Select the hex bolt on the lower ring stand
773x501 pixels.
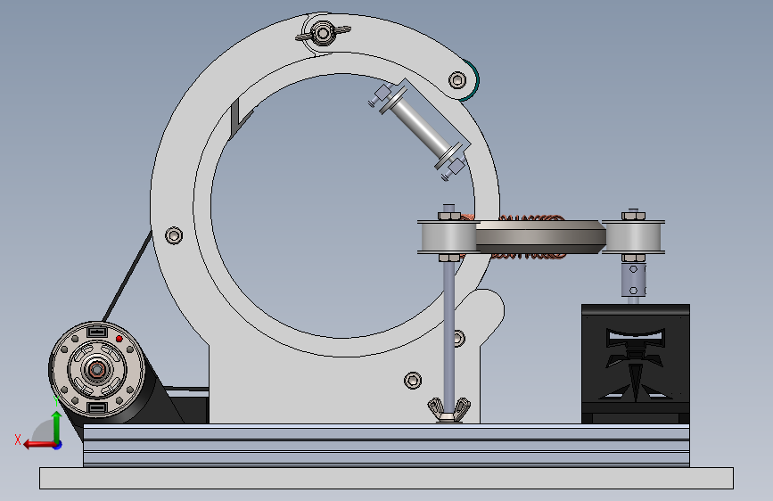[x=413, y=380]
